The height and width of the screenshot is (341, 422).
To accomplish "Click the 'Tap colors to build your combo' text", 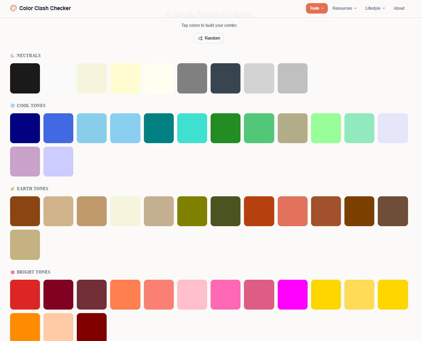I will [x=209, y=25].
